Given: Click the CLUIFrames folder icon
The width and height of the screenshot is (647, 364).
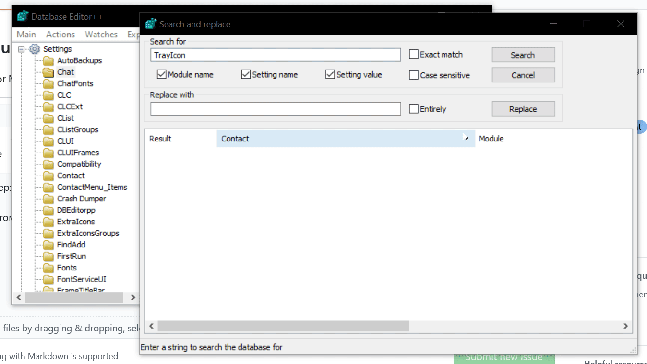Looking at the screenshot, I should tap(48, 153).
